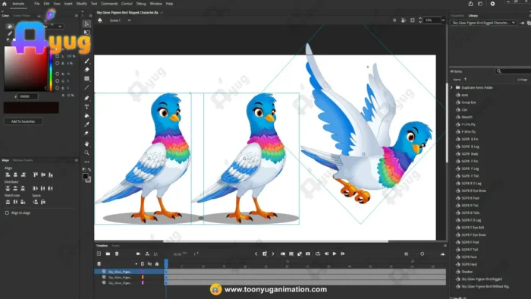Select the Eyedropper tool
The width and height of the screenshot is (531, 299).
coord(86,124)
